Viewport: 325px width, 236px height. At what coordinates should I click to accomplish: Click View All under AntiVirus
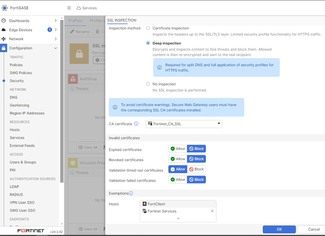(88, 147)
